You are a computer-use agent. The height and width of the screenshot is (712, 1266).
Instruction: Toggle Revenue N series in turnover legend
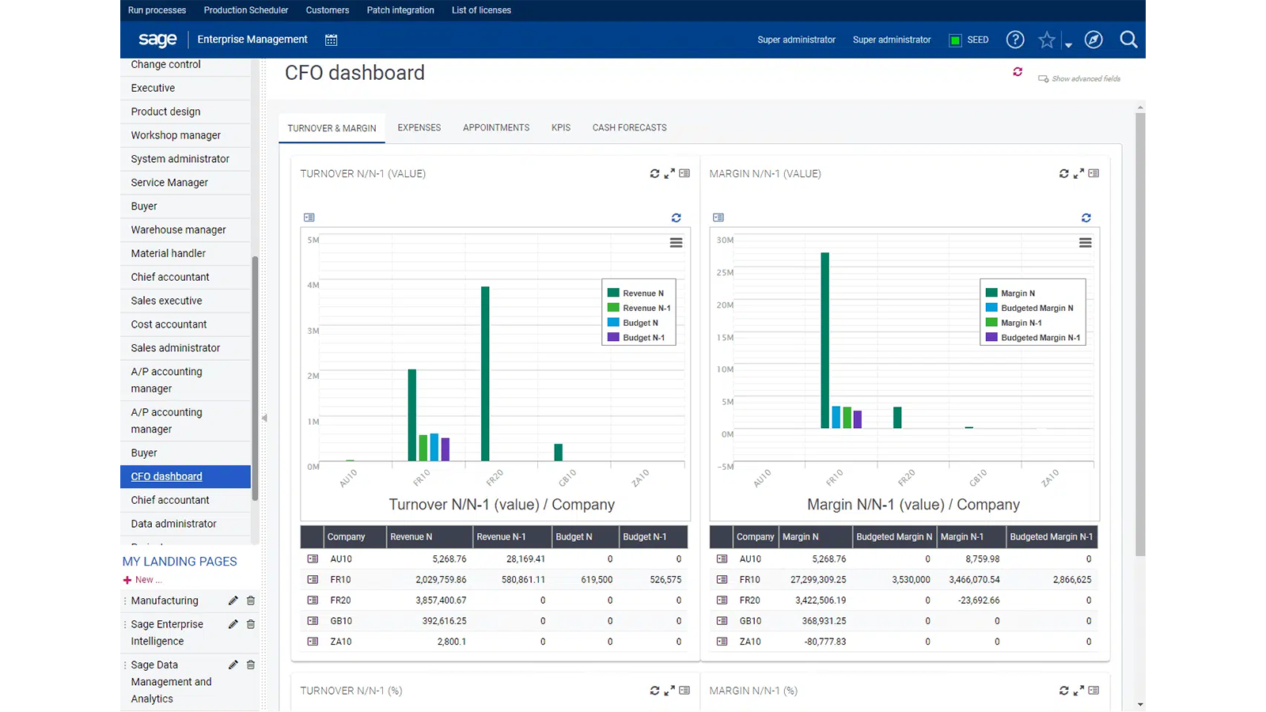click(642, 294)
